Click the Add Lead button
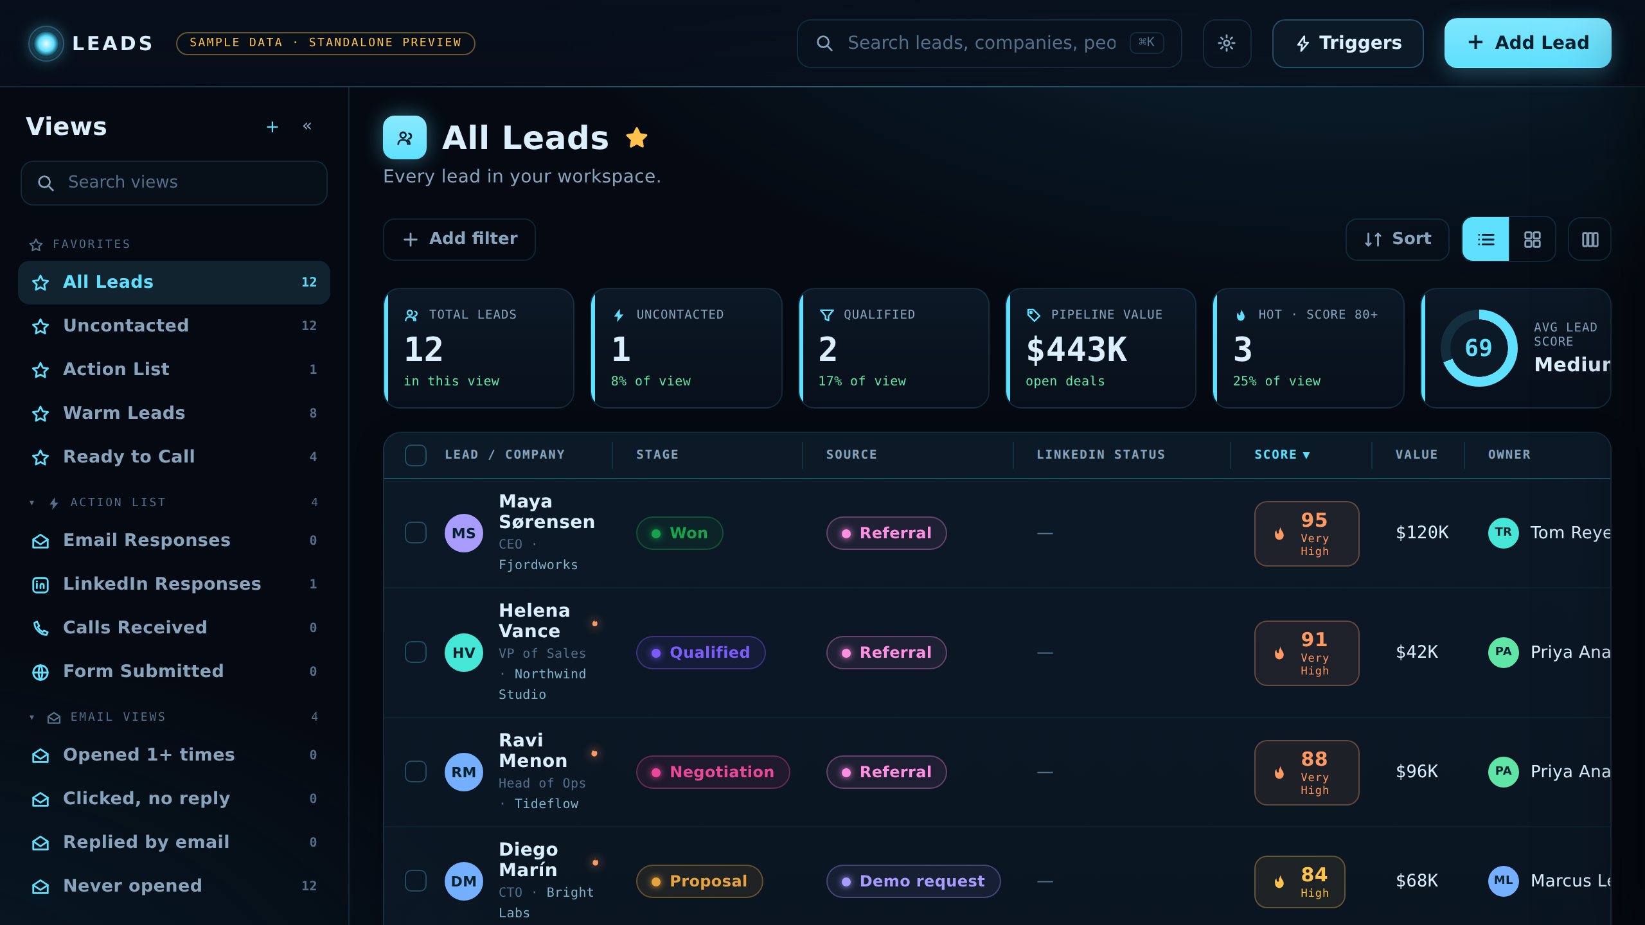Image resolution: width=1645 pixels, height=925 pixels. click(1527, 43)
